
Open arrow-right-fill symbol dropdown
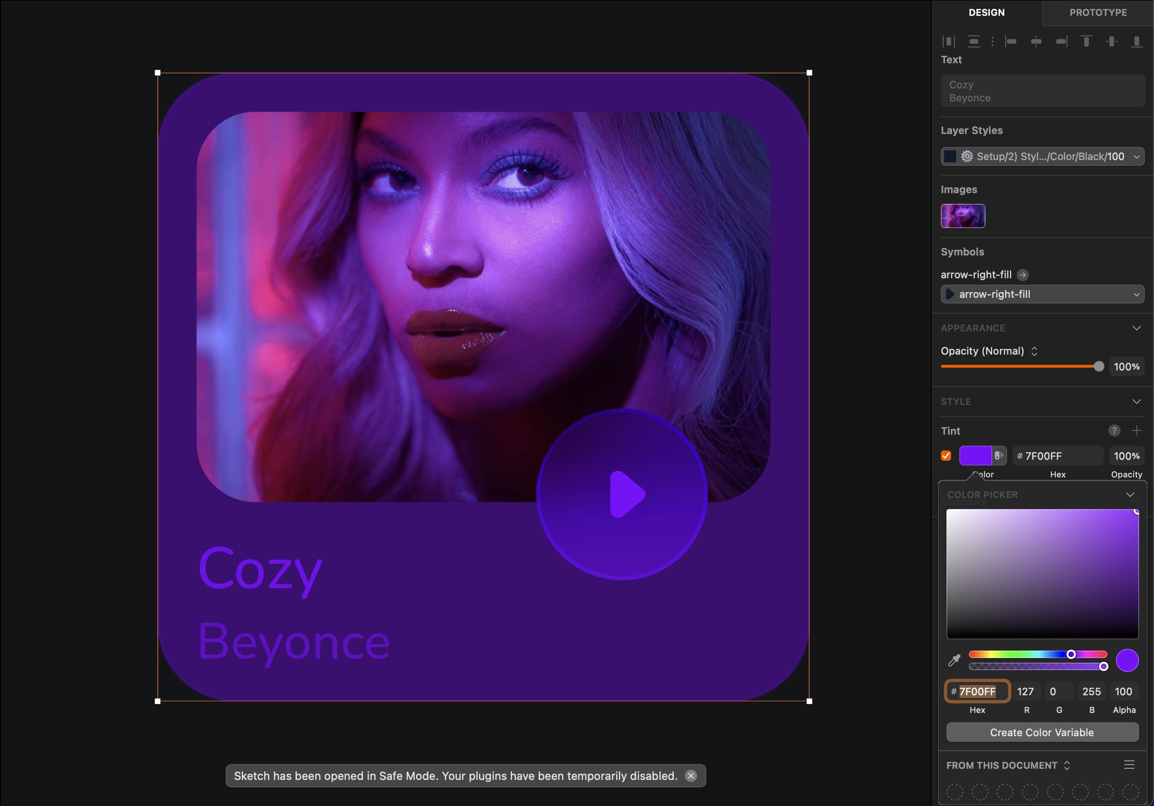point(1042,294)
